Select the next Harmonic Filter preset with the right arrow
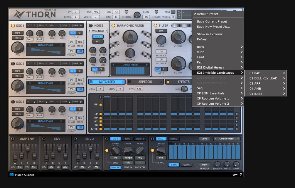 (x=147, y=65)
